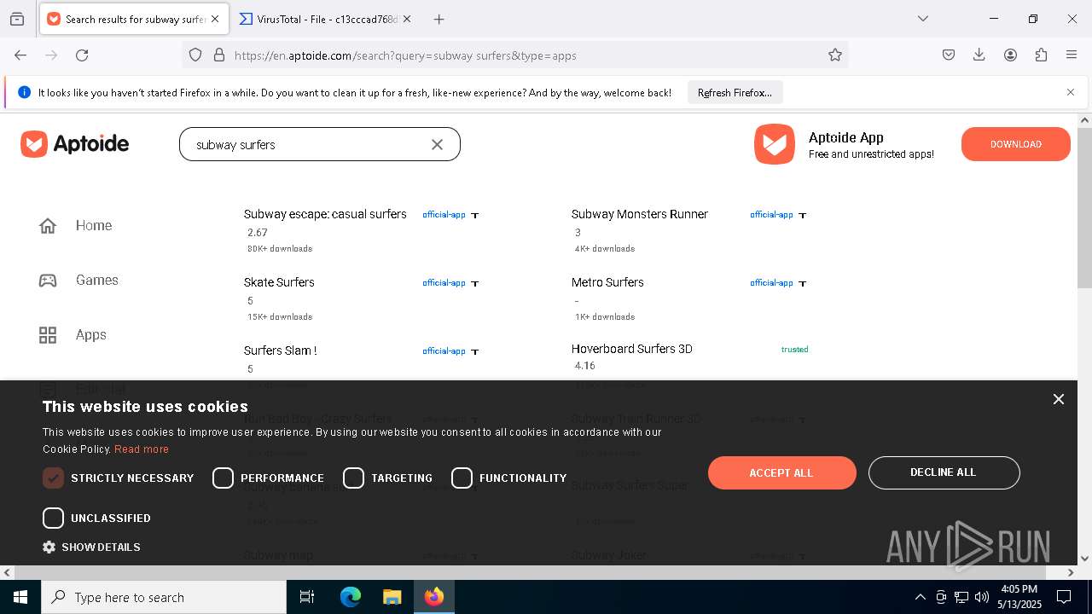Click the Windows taskbar search box
1092x614 pixels.
tap(164, 597)
